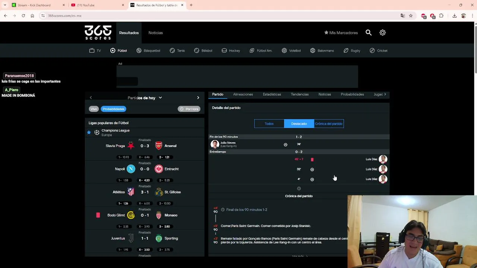Open Resultados in the top navigation

129,33
